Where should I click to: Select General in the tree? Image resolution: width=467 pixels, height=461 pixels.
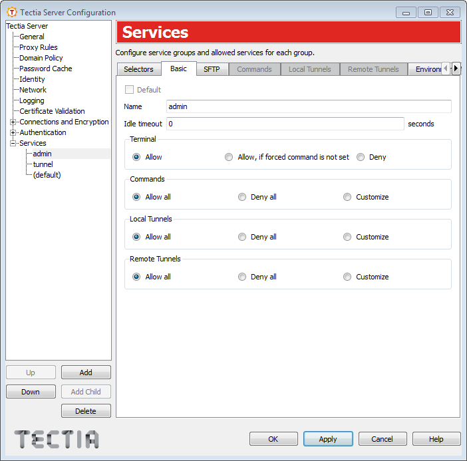pyautogui.click(x=32, y=37)
